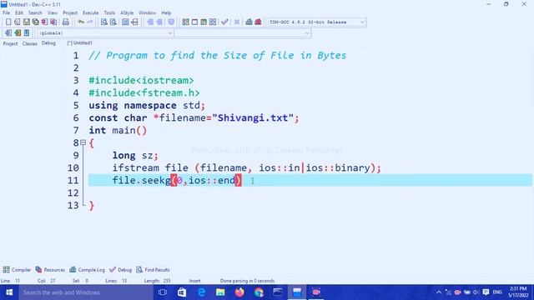Open the Project menu
Viewport: 534px width, 300px height.
coord(70,13)
